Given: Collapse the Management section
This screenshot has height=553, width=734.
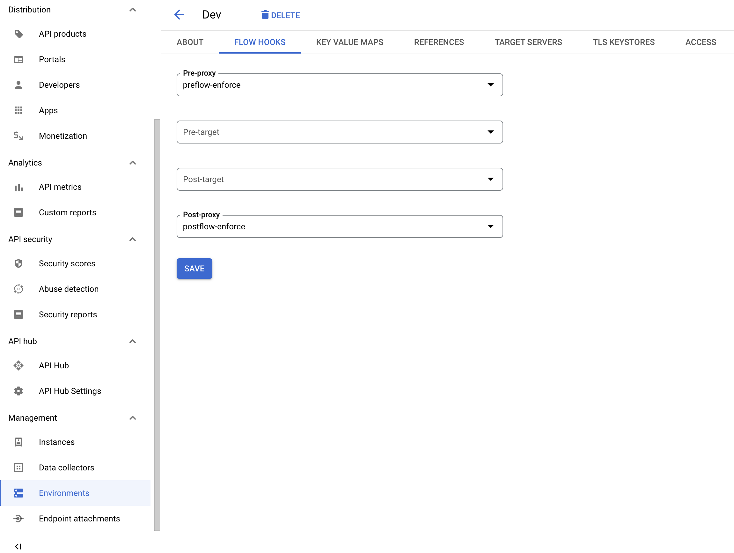Looking at the screenshot, I should click(x=132, y=418).
